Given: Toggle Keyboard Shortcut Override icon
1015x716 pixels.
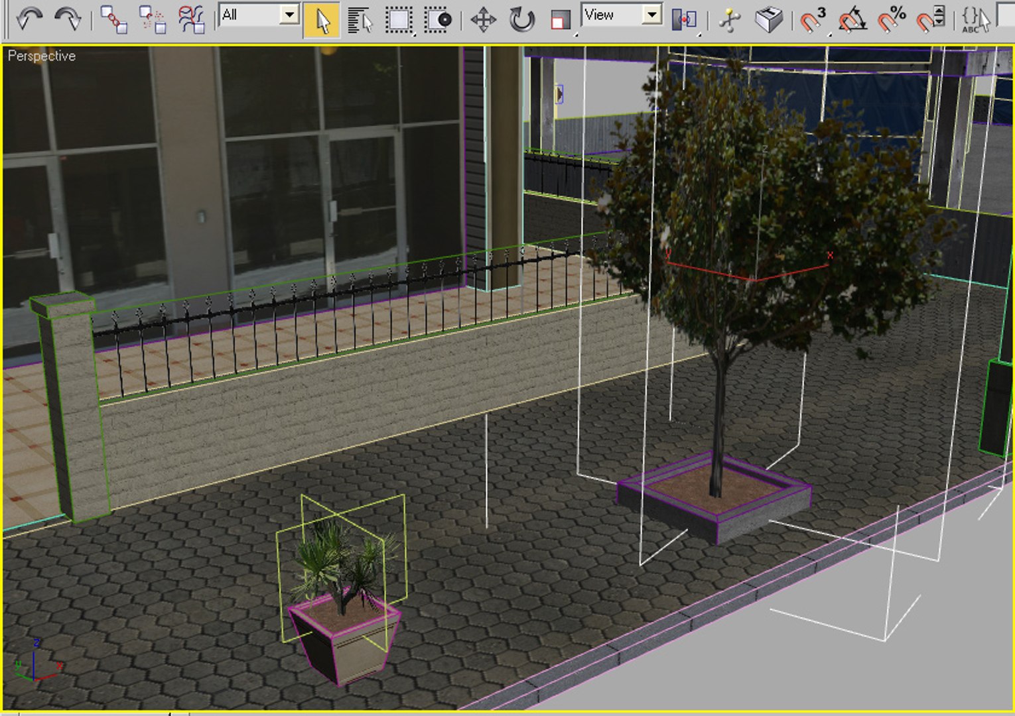Looking at the screenshot, I should [769, 20].
